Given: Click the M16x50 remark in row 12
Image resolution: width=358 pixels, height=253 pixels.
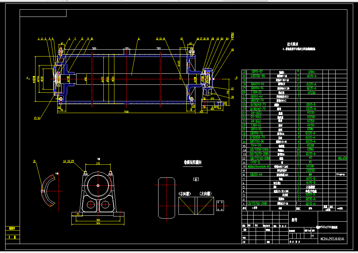Looking at the screenshot, I should [342, 158].
